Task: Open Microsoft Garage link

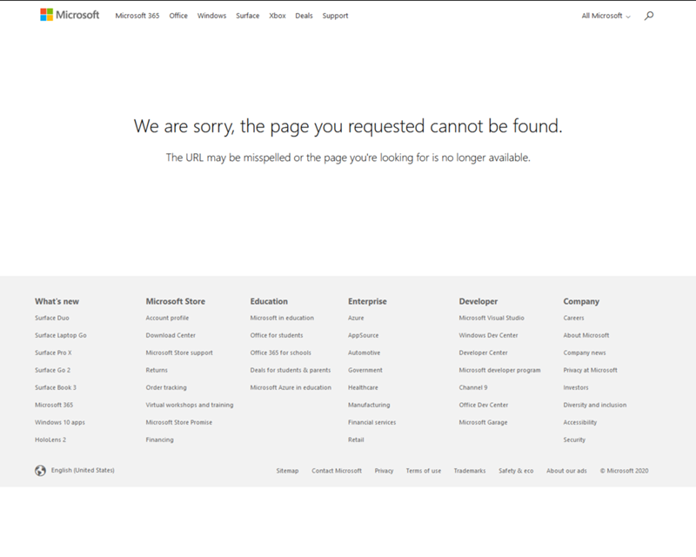Action: [483, 422]
